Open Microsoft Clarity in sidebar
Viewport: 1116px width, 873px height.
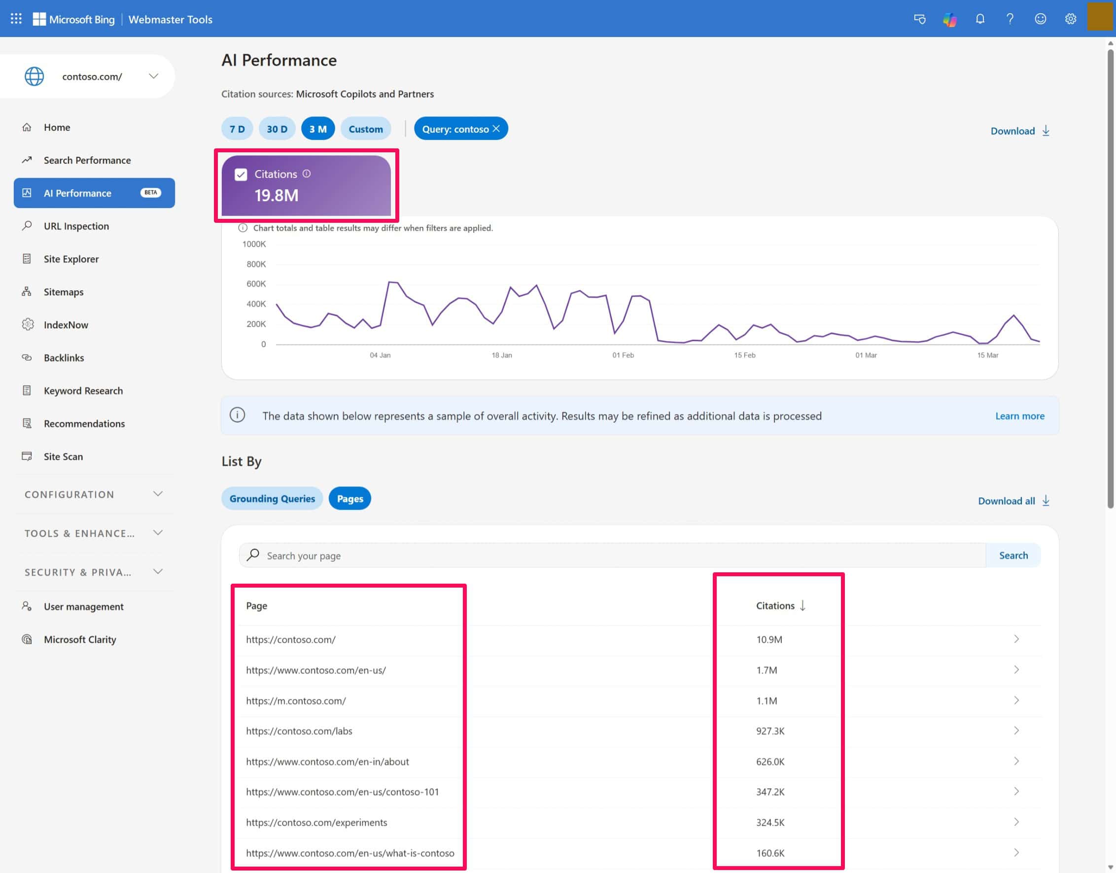(x=94, y=639)
